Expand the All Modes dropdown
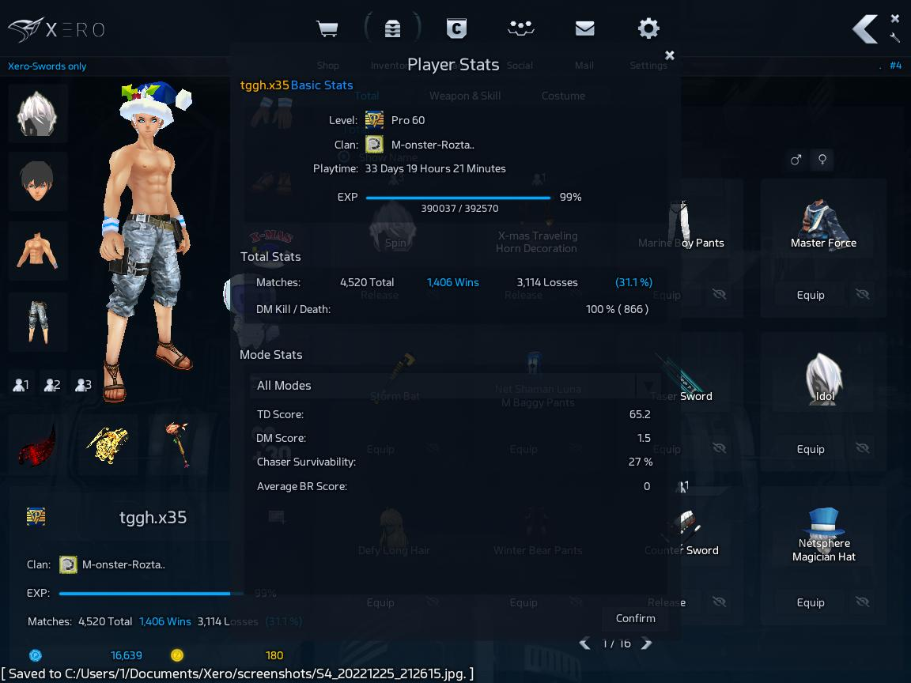The image size is (911, 683). 648,386
